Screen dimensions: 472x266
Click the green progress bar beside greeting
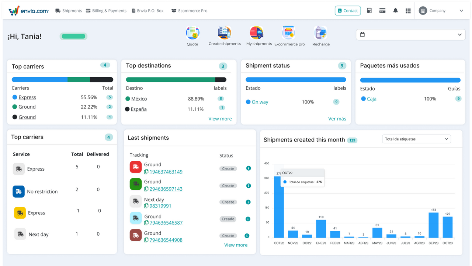coord(73,36)
